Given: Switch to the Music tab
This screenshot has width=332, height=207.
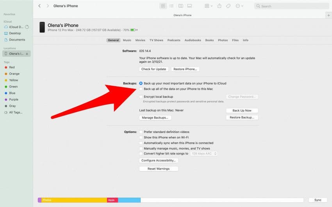Looking at the screenshot, I should coord(127,40).
